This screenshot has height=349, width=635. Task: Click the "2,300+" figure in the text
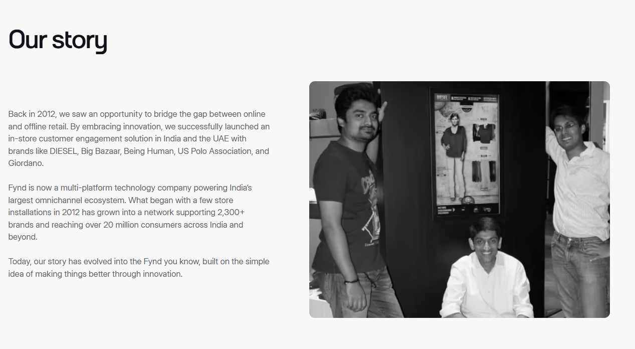point(231,213)
